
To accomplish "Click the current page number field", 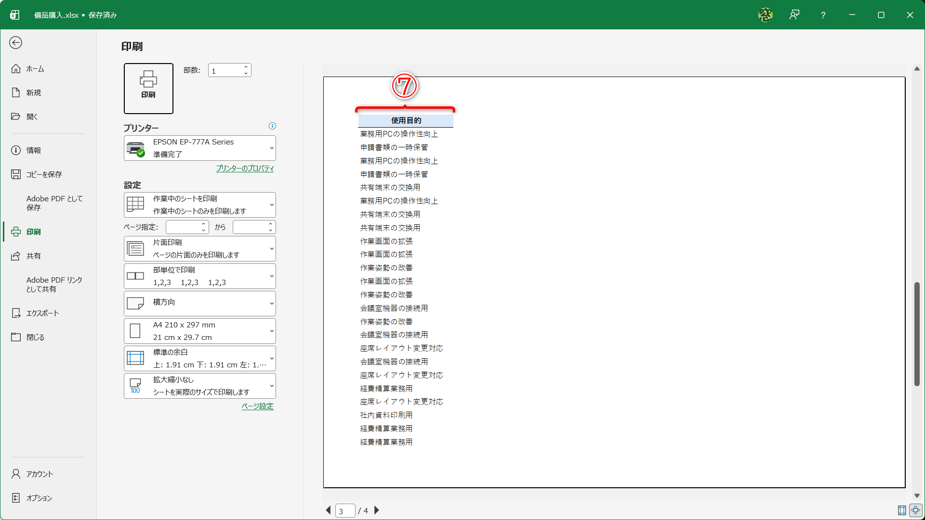I will 345,510.
